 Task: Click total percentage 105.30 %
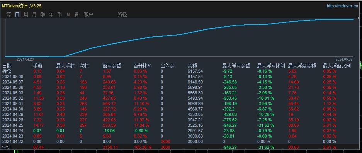(x=143, y=147)
